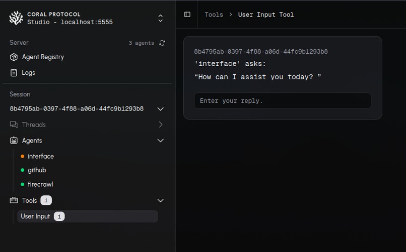This screenshot has width=406, height=252.
Task: Click the Agents section label
Action: (32, 141)
